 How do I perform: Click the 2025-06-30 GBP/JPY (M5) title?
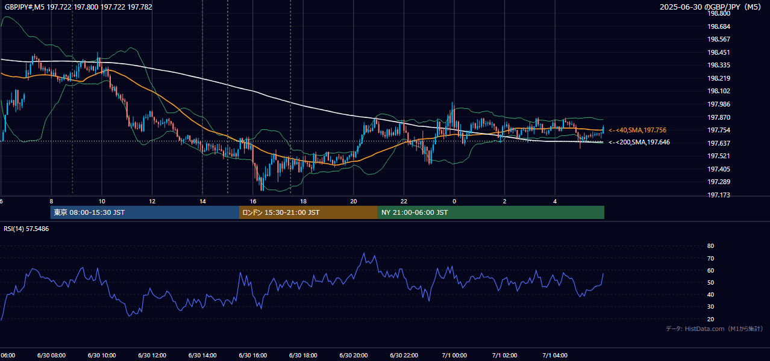[711, 7]
